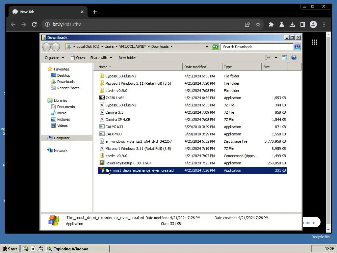Select the PowerToysSetup-0.80.1-x64 file
The image size is (337, 253).
click(x=192, y=163)
